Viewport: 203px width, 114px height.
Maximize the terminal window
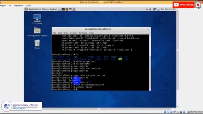click(x=145, y=29)
